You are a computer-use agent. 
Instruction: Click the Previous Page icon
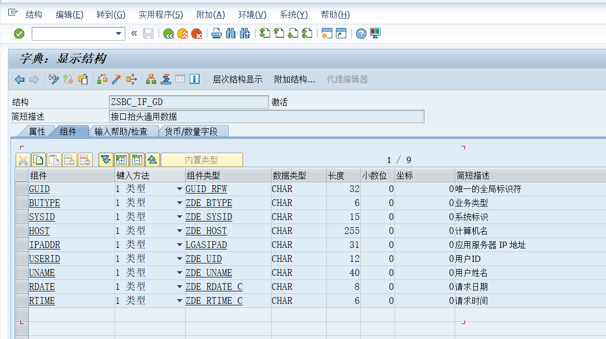tap(279, 34)
